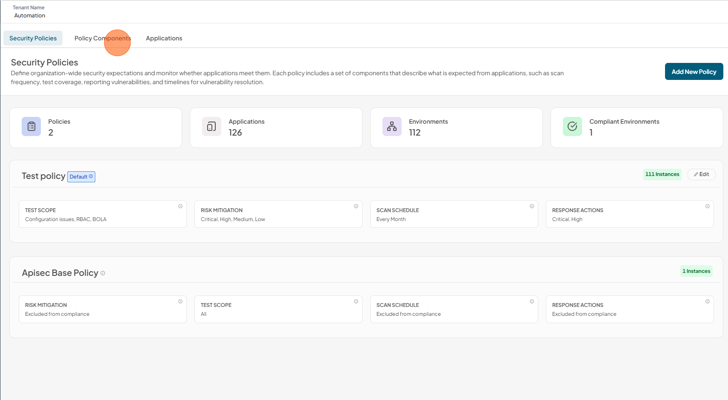This screenshot has width=728, height=400.
Task: Open the 111 Instances badge
Action: point(662,174)
